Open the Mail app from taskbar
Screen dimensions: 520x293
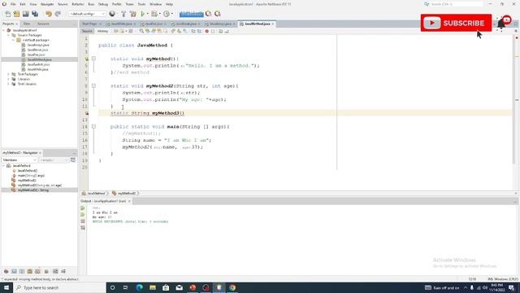[x=179, y=287]
